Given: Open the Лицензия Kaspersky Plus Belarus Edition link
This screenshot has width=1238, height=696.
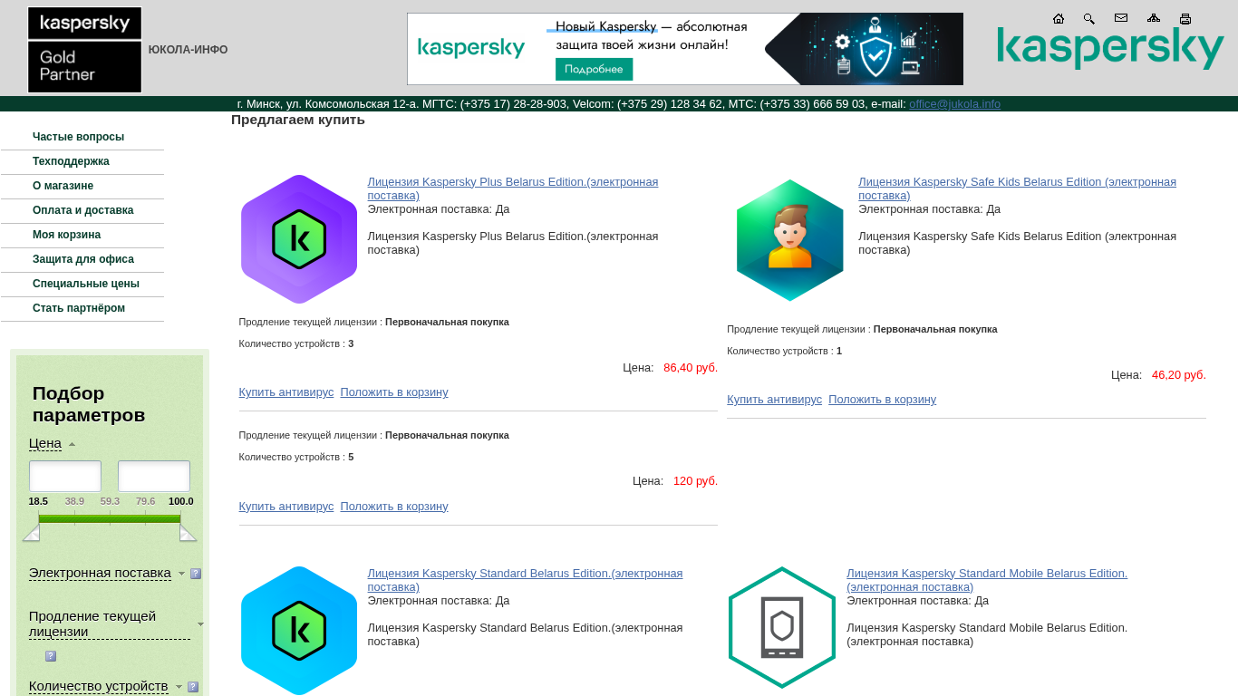Looking at the screenshot, I should coord(513,188).
